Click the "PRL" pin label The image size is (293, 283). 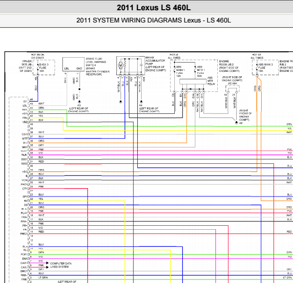(x=25, y=118)
